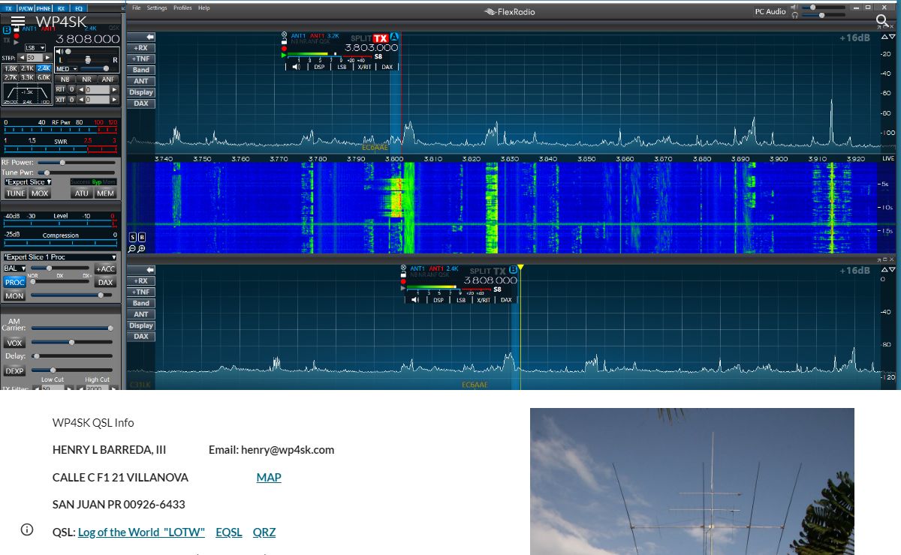Switch to the P/CW tab
The width and height of the screenshot is (901, 555).
click(x=26, y=8)
